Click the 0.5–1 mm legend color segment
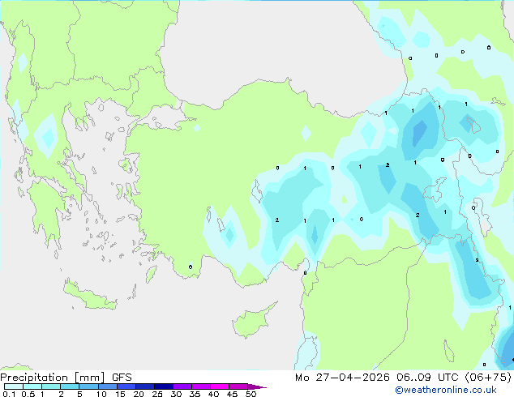 [x=32, y=386]
